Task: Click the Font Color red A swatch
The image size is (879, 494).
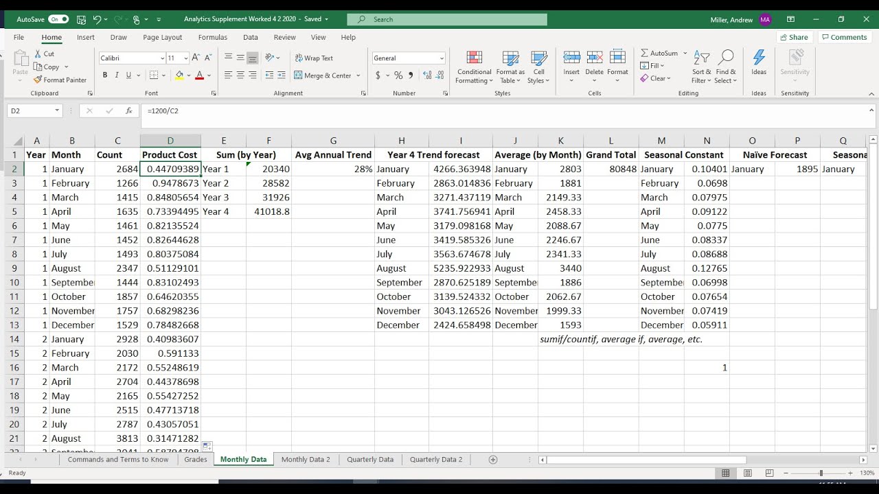Action: (x=200, y=75)
